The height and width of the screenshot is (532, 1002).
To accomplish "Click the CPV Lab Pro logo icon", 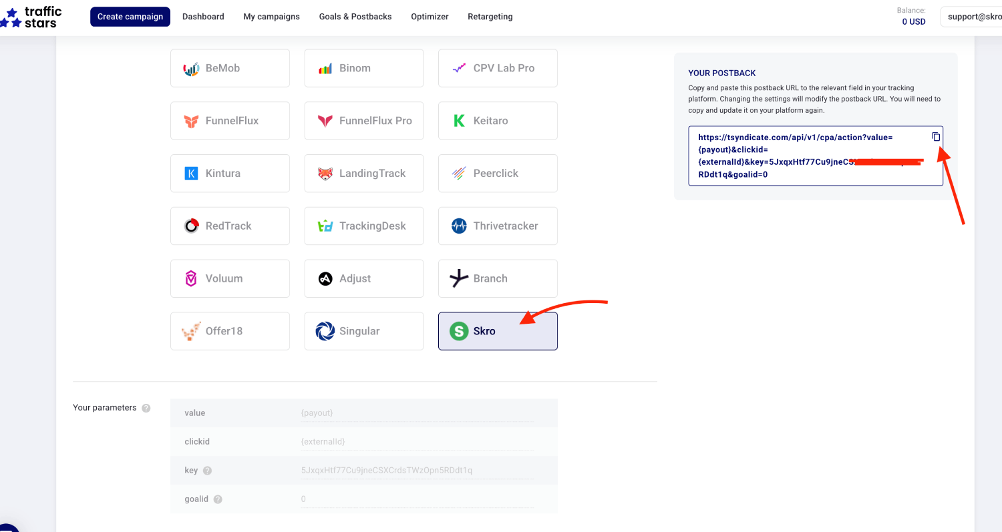I will (x=459, y=68).
